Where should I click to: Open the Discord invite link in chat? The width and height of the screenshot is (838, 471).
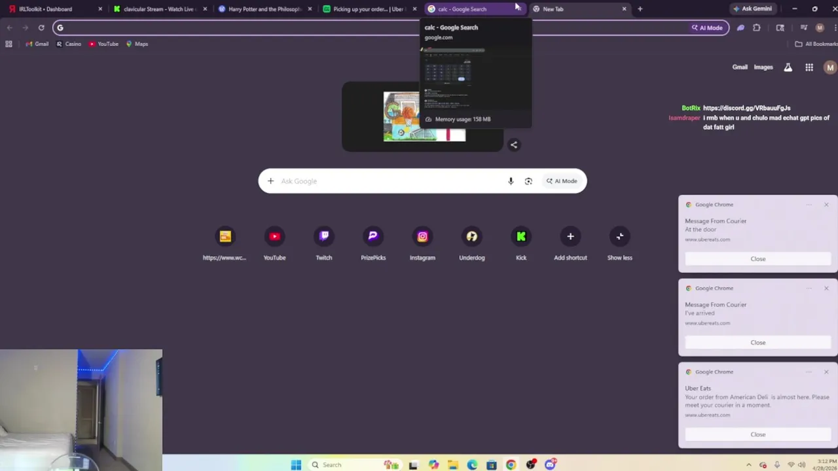tap(746, 108)
